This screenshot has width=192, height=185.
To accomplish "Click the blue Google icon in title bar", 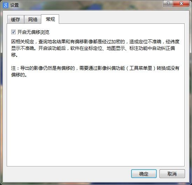I will point(6,5).
